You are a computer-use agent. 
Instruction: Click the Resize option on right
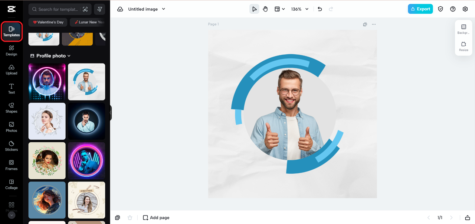[463, 46]
